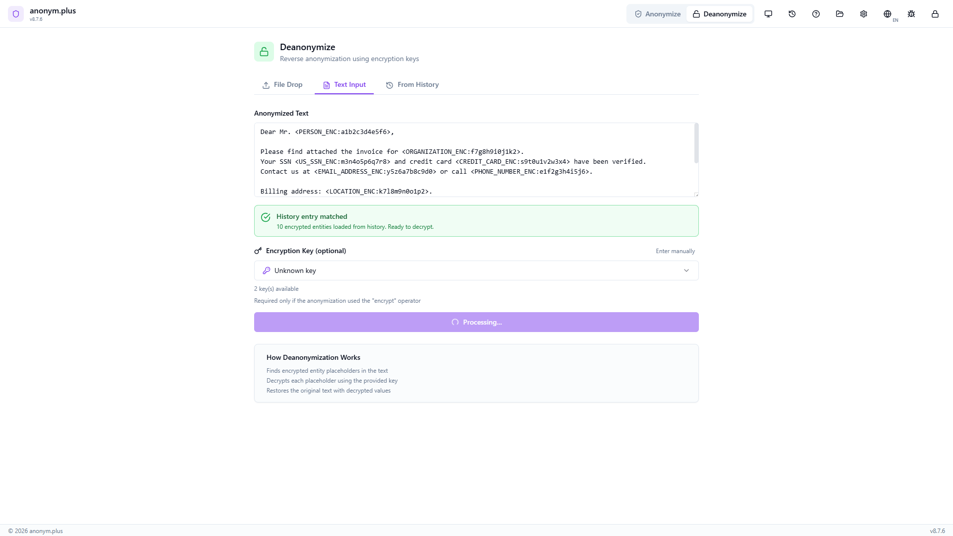Select Deanonymize mode toggle
The height and width of the screenshot is (536, 953).
click(719, 14)
